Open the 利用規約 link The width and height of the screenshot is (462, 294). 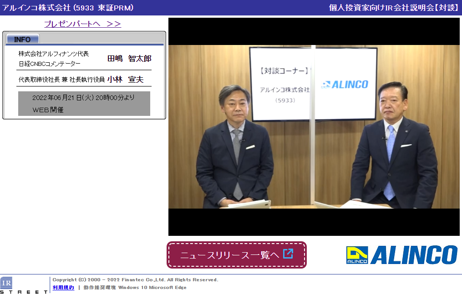pos(63,288)
